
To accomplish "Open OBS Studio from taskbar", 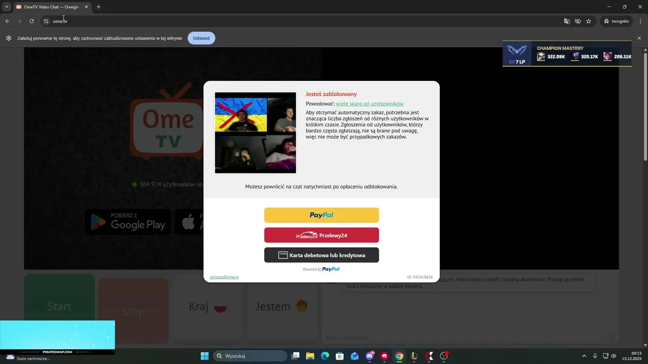I will coord(444,356).
